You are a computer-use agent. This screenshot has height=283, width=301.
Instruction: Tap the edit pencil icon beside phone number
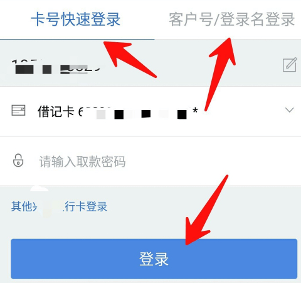290,65
